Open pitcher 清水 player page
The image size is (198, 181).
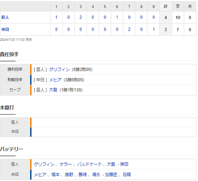coord(96,174)
